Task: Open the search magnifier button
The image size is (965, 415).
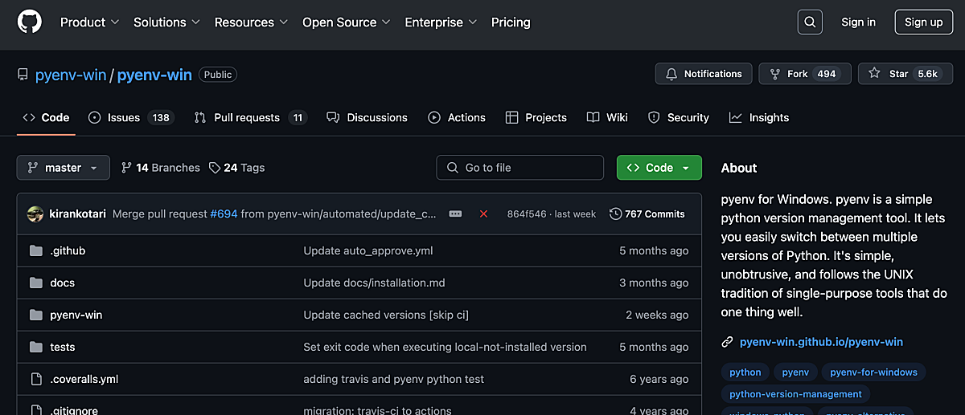Action: click(810, 22)
